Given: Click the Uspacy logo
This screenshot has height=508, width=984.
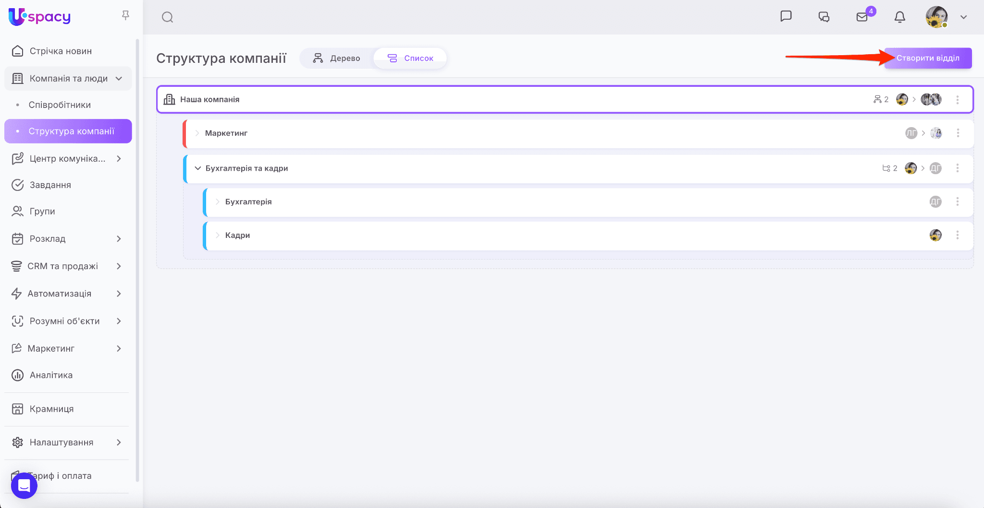Looking at the screenshot, I should point(39,17).
